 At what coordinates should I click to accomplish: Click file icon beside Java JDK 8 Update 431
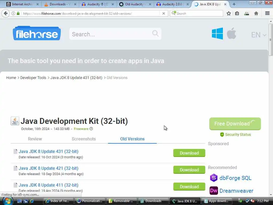coord(15,151)
